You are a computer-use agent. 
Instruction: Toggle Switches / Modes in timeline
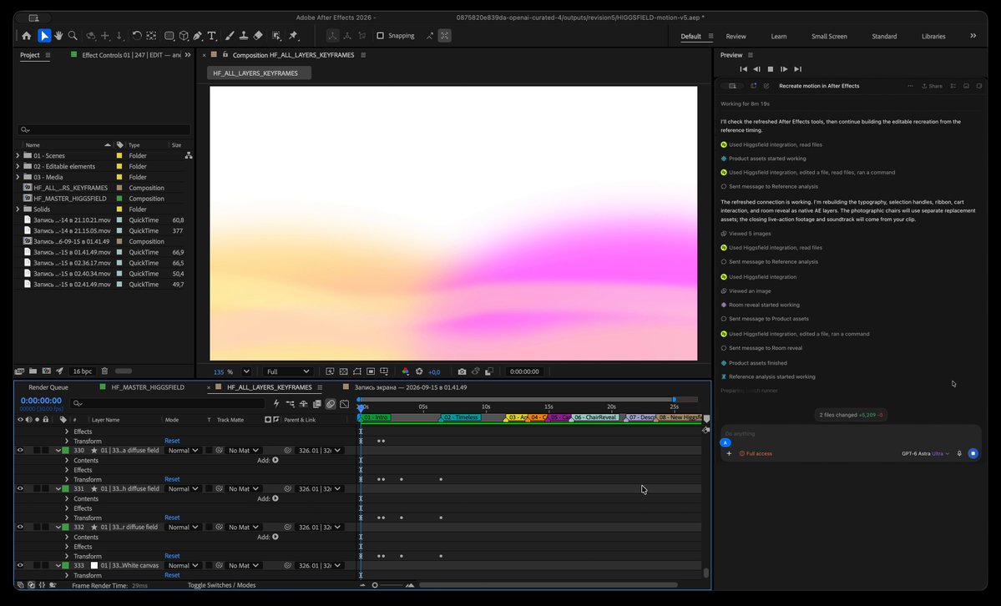click(221, 585)
